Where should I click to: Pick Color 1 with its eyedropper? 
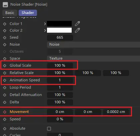[x=77, y=24]
